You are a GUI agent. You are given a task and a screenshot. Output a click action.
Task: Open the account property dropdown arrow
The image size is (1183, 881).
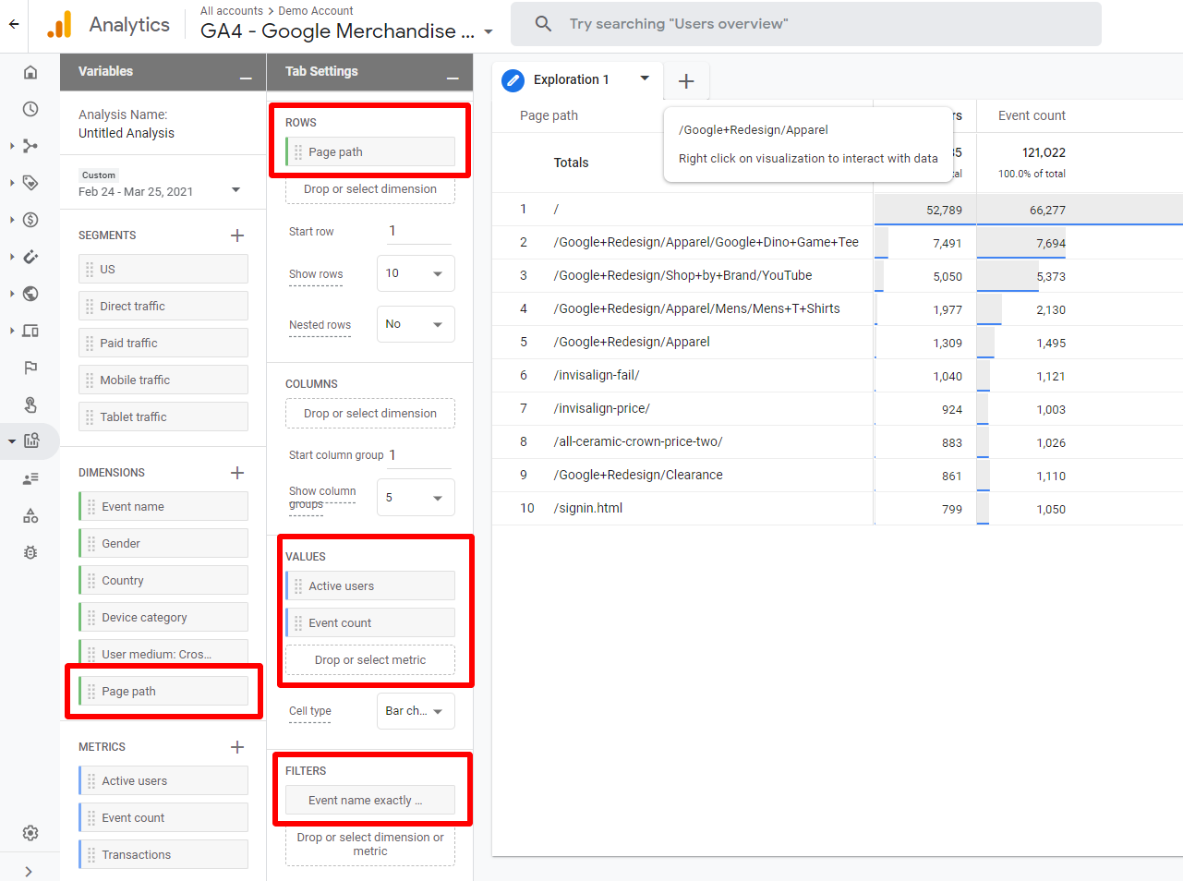pos(489,32)
